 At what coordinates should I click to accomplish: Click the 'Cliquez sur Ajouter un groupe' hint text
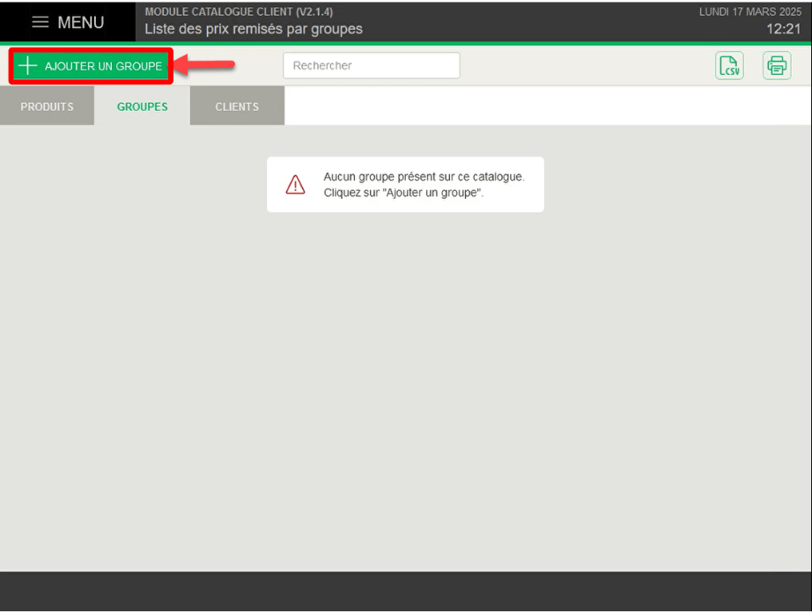pos(403,193)
